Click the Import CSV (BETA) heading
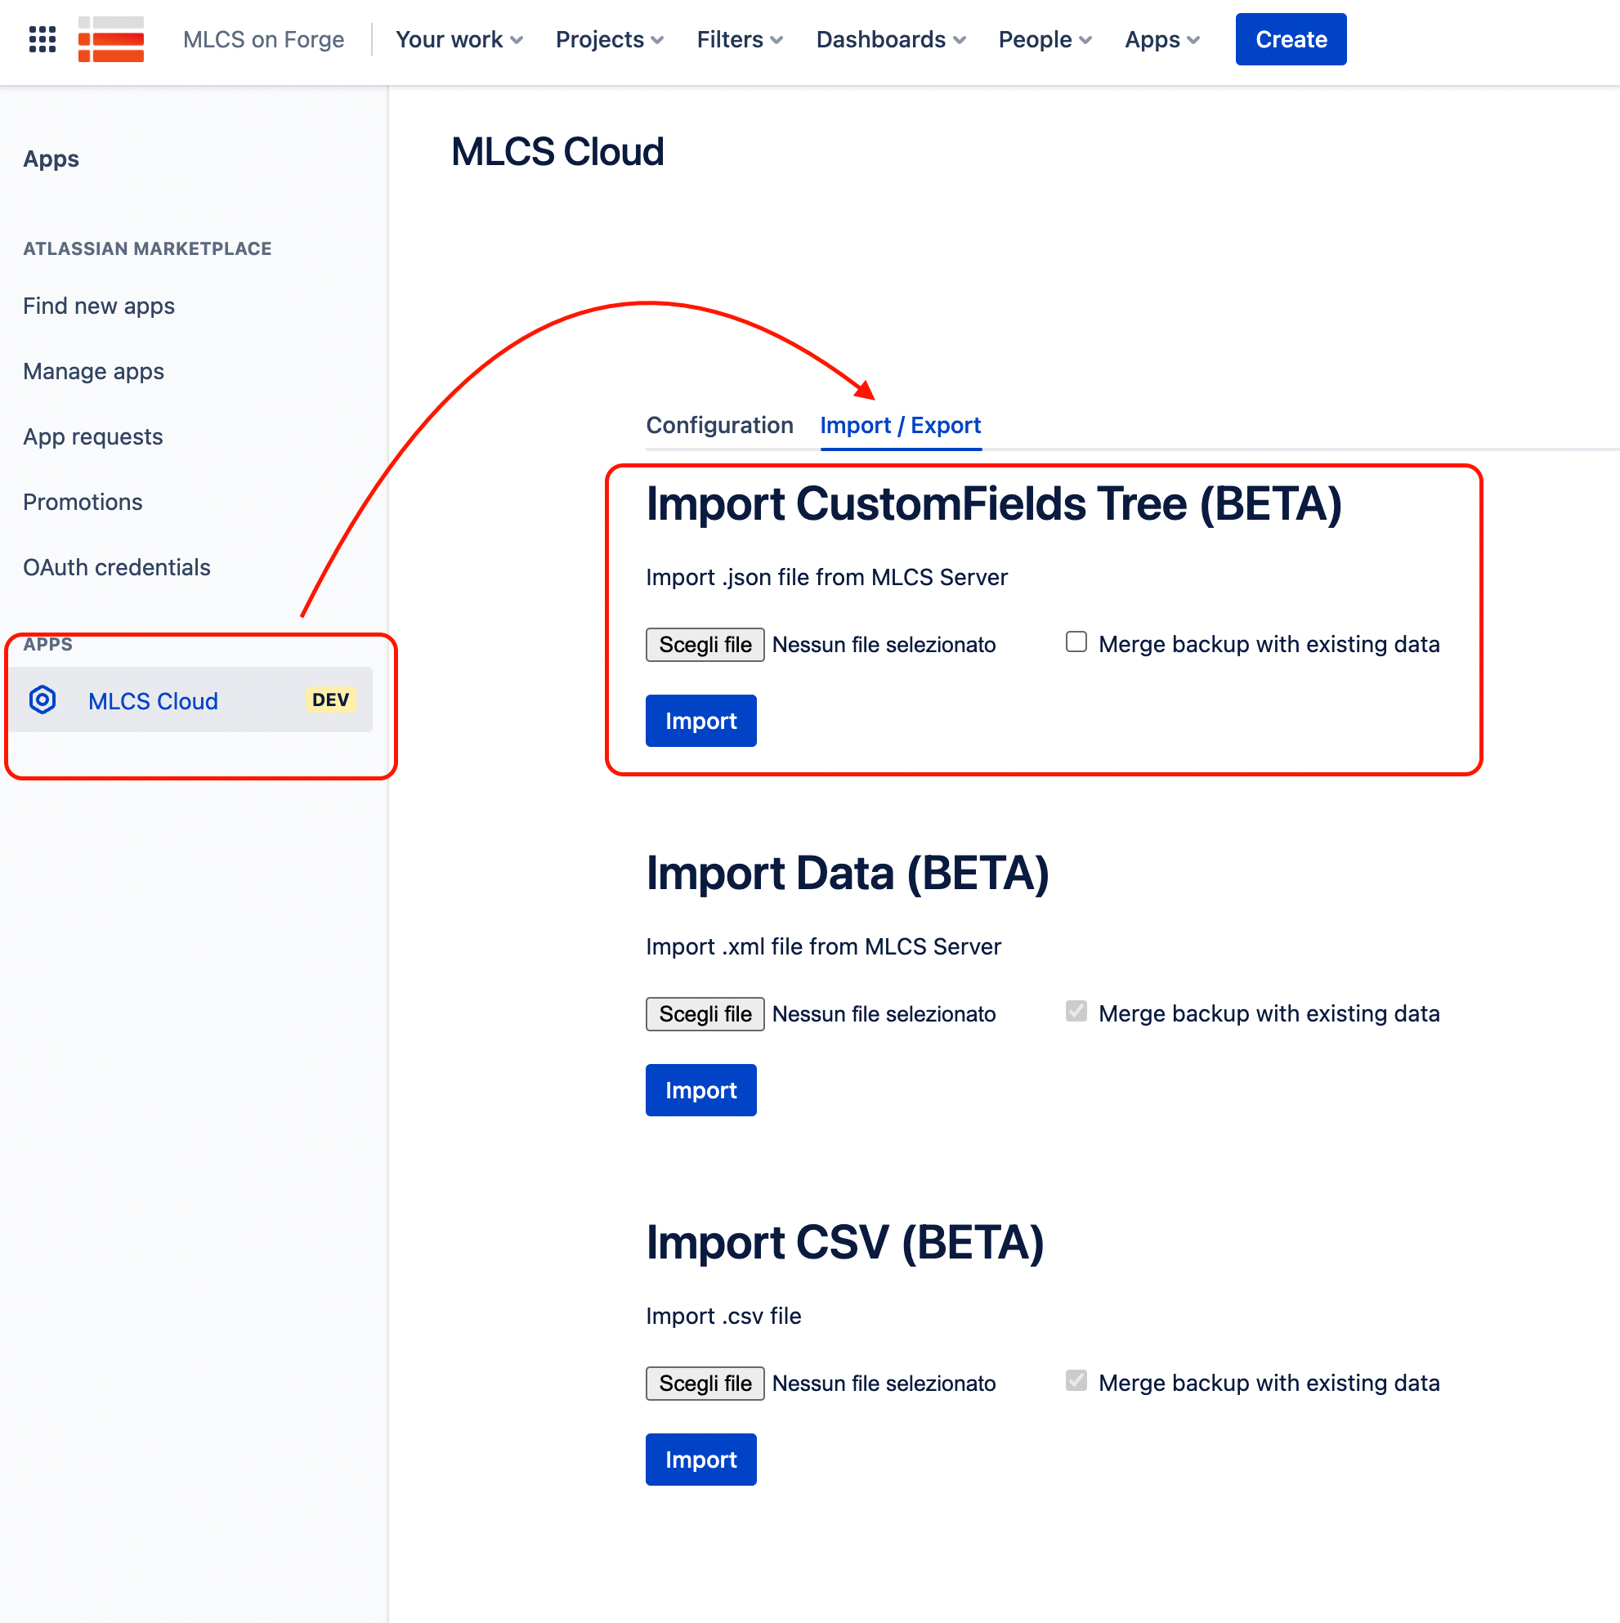 pyautogui.click(x=844, y=1243)
